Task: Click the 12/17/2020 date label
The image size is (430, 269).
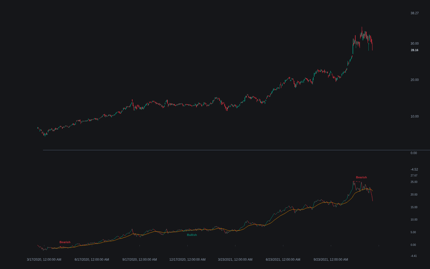Action: (x=187, y=260)
